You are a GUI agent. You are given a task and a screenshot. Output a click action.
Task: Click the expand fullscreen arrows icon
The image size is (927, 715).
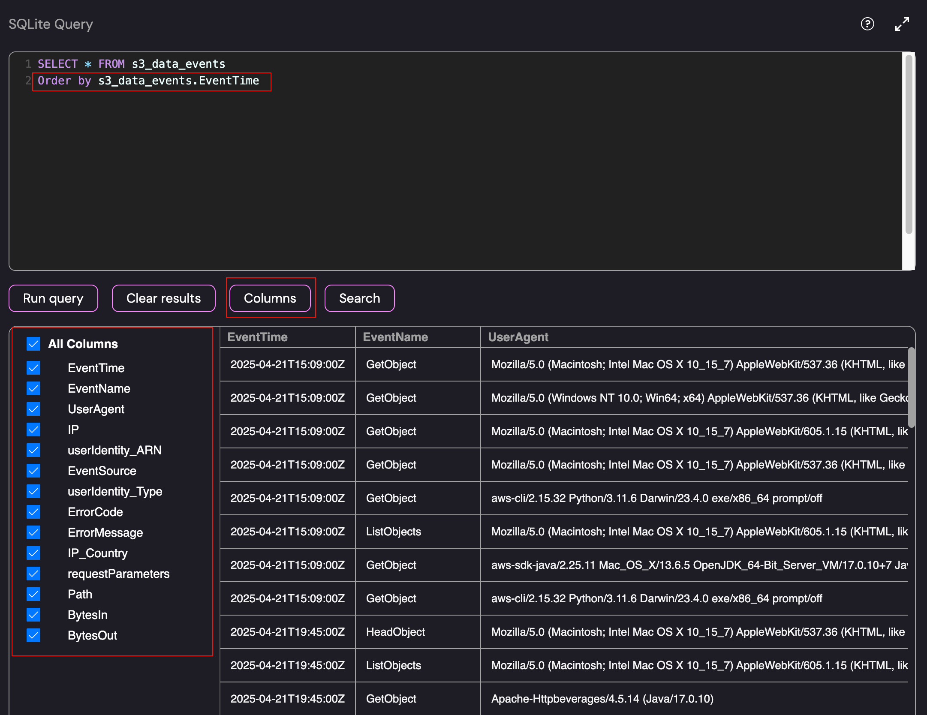click(x=902, y=24)
